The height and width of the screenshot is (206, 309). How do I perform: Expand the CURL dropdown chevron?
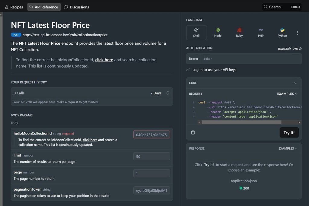point(295,83)
